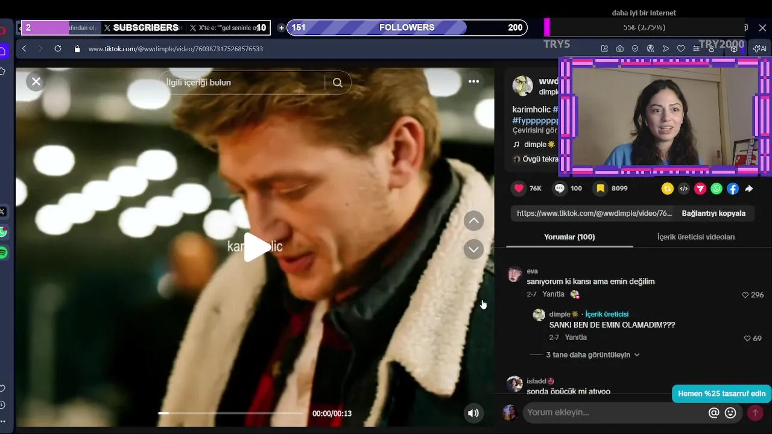Send video to friends with red icon

[700, 189]
